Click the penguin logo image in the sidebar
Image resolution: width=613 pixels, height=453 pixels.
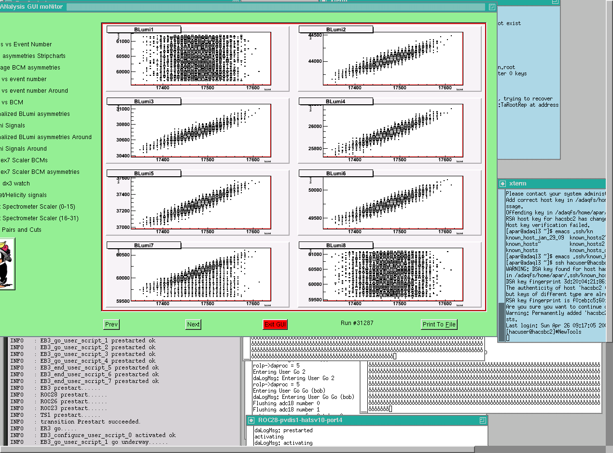tap(6, 265)
